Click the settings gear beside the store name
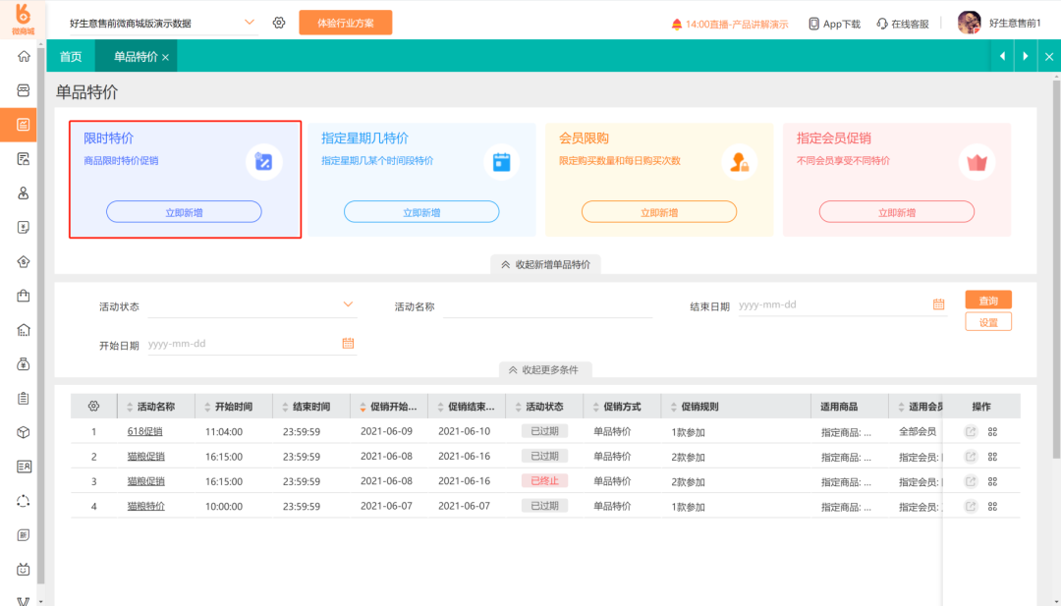 pos(279,23)
